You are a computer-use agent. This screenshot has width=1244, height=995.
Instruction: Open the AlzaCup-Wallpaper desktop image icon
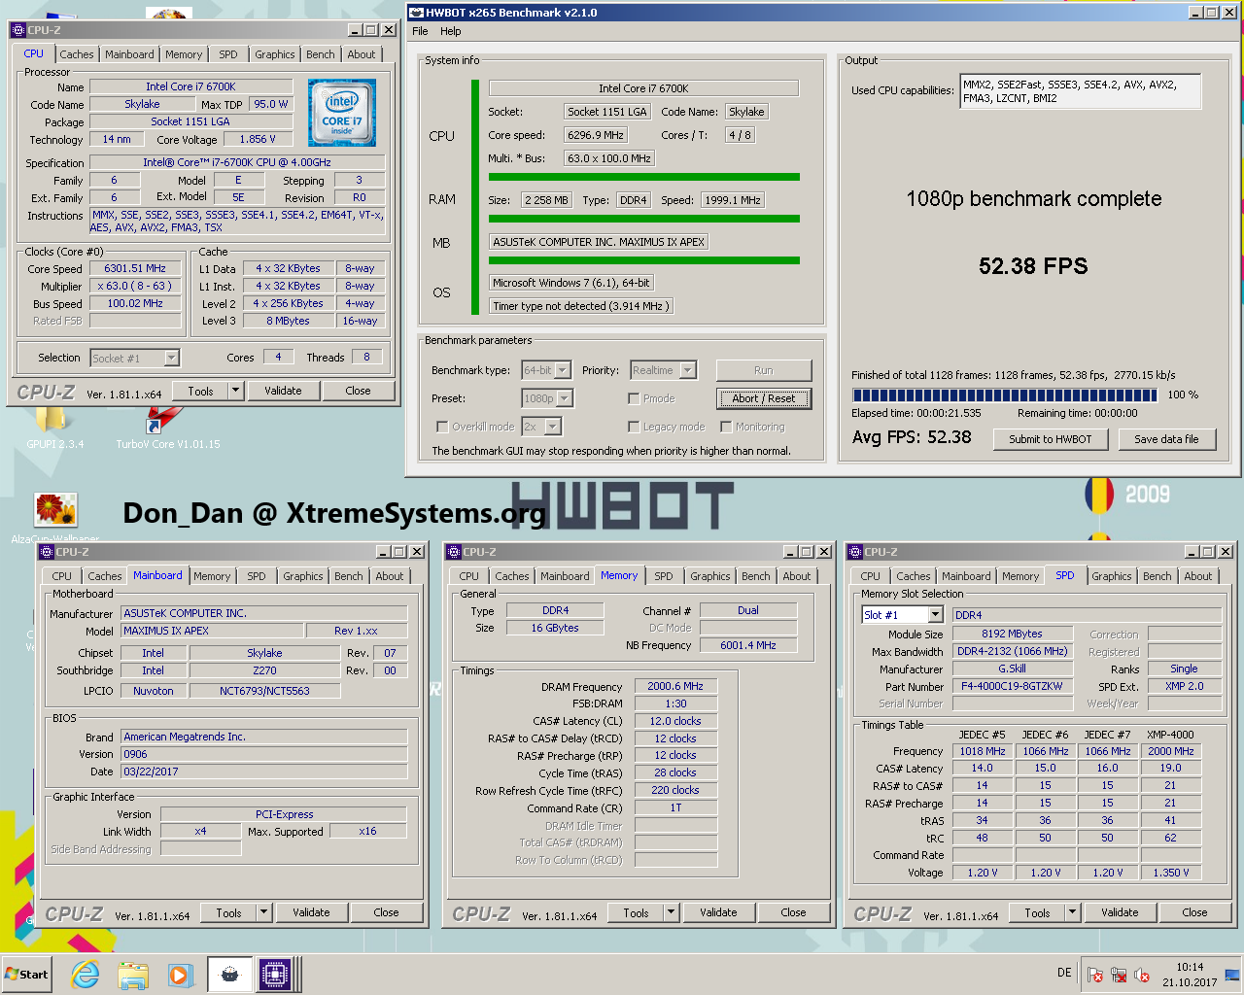55,510
